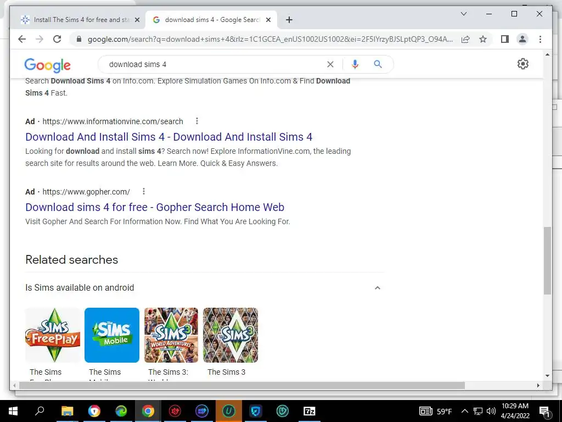Open options for informationvine ad
Image resolution: width=562 pixels, height=422 pixels.
pos(197,121)
